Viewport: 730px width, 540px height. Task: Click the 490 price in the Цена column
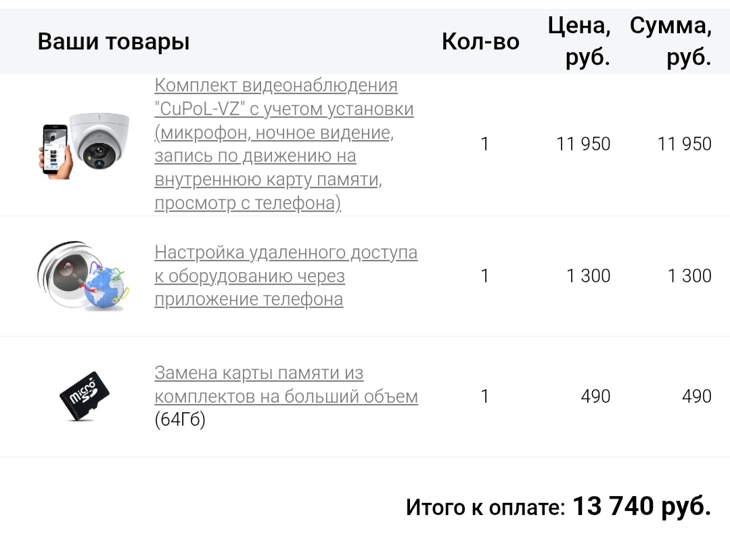[x=595, y=396]
